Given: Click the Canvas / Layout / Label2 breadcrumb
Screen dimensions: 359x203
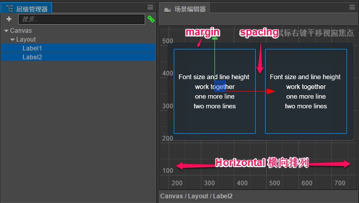Looking at the screenshot, I should click(x=196, y=196).
